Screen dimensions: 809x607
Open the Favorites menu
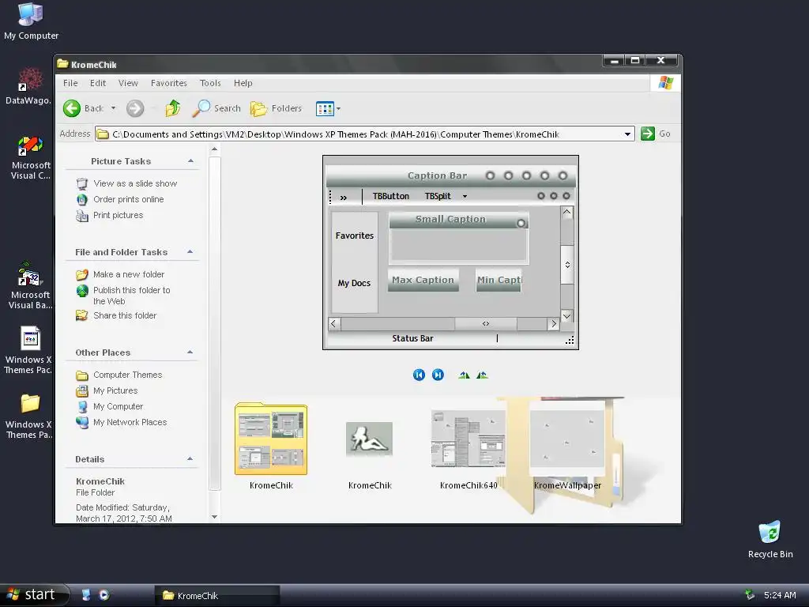coord(169,83)
